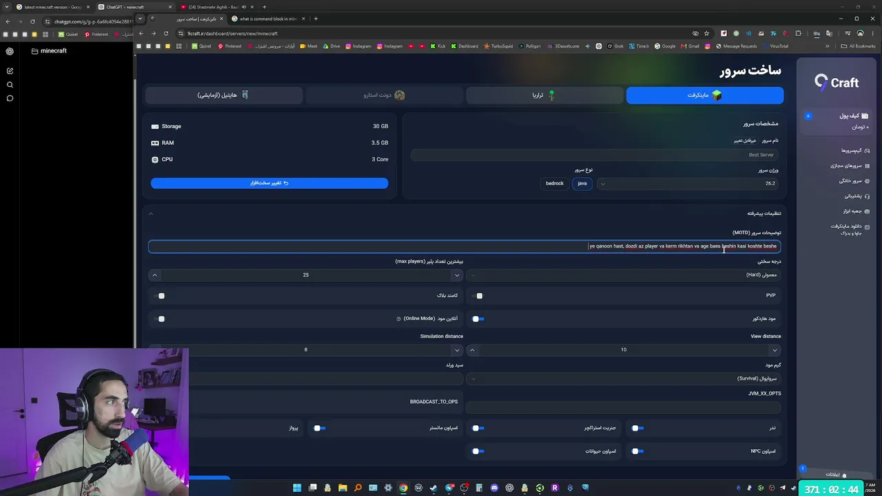Decrease the max players value
882x496 pixels.
[x=457, y=276]
